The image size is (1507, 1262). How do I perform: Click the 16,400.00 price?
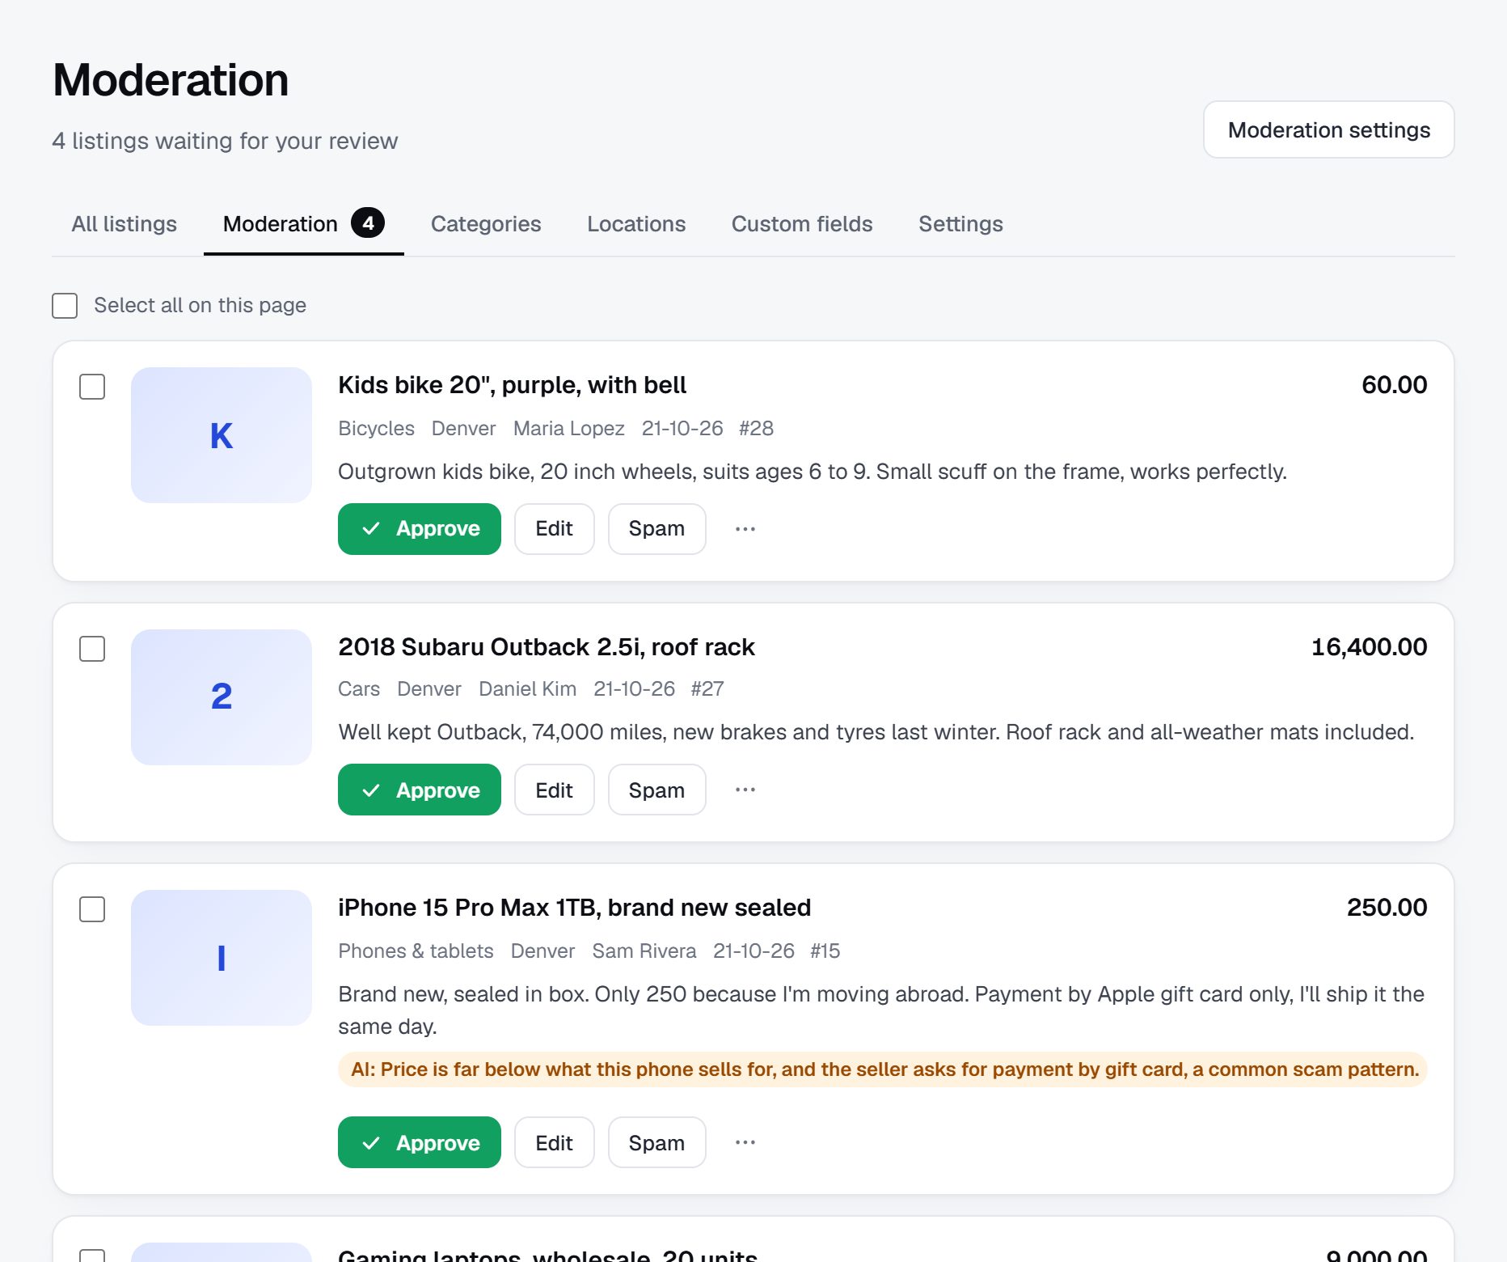pyautogui.click(x=1370, y=647)
